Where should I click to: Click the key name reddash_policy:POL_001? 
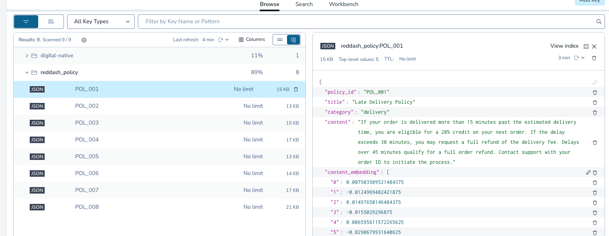pos(372,46)
